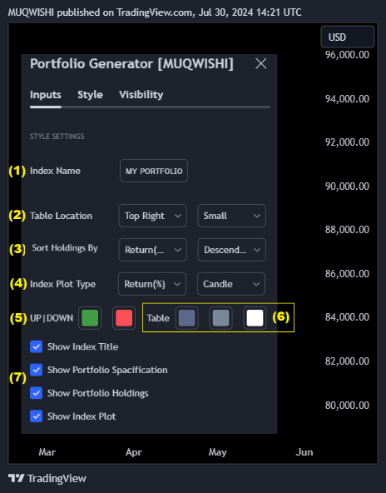Click the 84,000.00 price axis label
Screen dimensions: 386x493
tap(347, 317)
